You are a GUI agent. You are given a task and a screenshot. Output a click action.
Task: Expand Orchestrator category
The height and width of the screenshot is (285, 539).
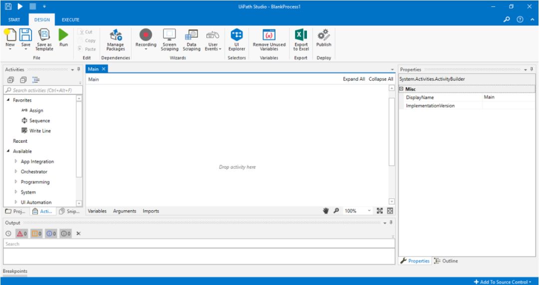16,172
